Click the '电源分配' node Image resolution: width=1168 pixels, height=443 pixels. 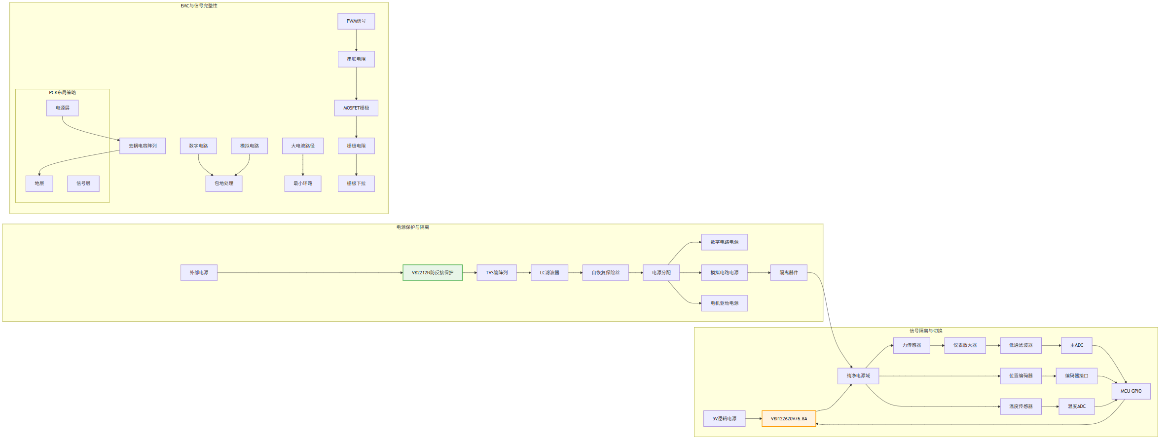coord(661,273)
